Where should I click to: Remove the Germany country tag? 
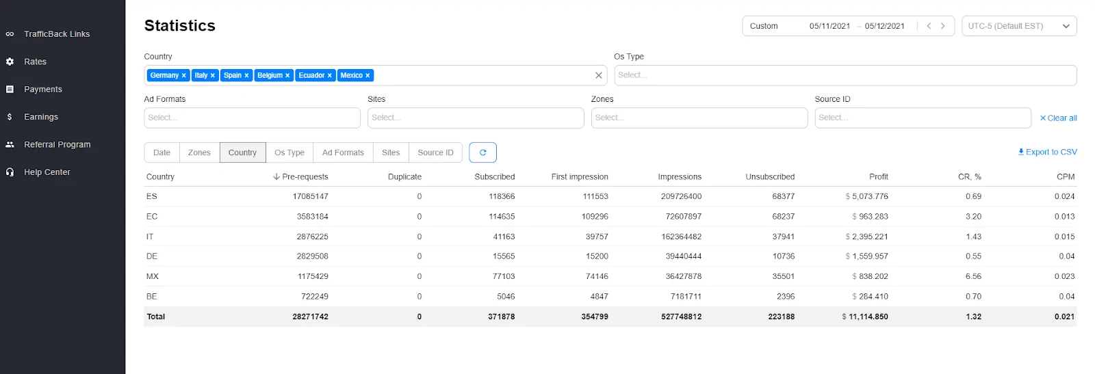184,76
